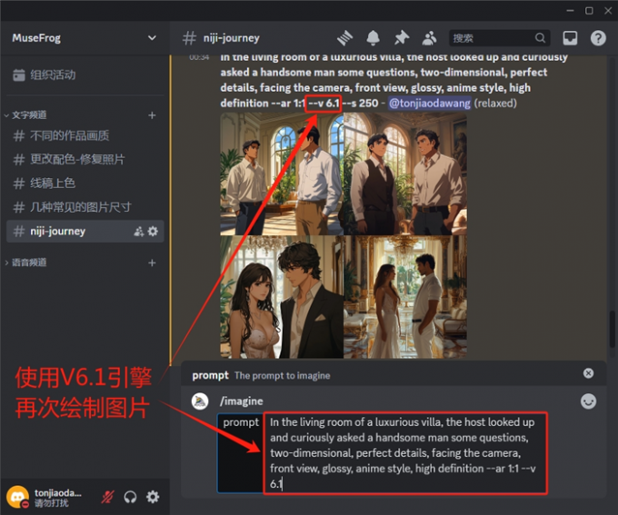Click the chat scrollbar
618x515 pixels.
point(613,330)
